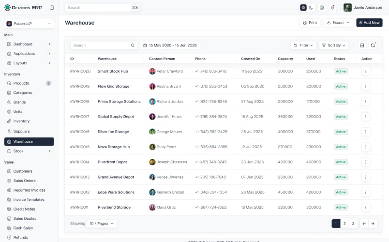
Task: Open the Export dropdown
Action: (338, 23)
